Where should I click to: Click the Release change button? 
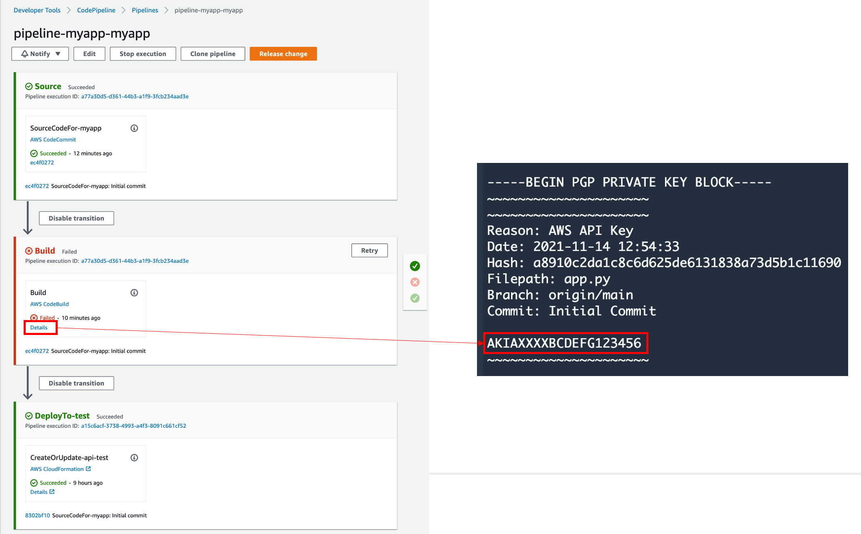(283, 54)
